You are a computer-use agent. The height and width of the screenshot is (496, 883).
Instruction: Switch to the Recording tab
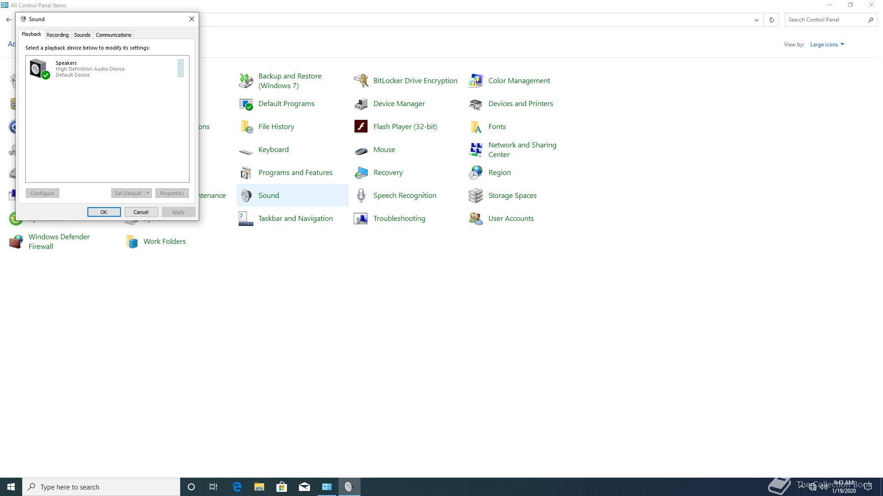coord(57,35)
